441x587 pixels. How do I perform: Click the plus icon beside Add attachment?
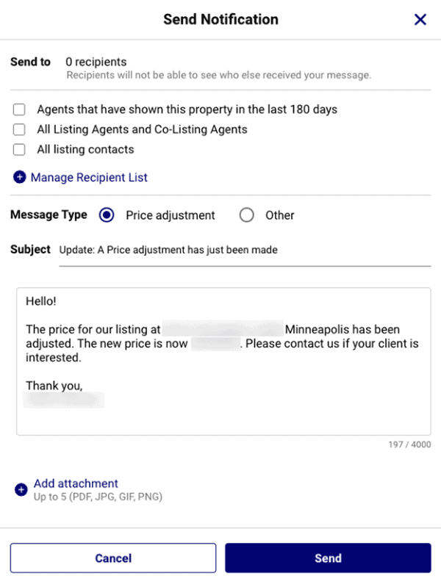click(x=21, y=489)
